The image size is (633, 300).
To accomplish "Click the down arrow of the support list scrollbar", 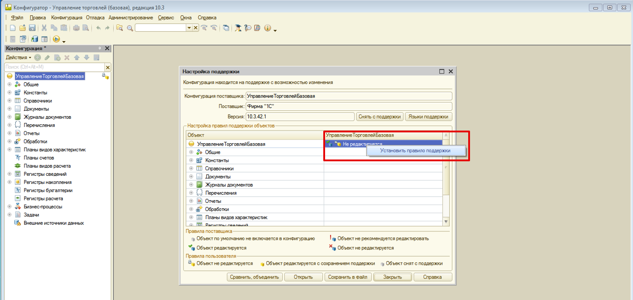I will (447, 222).
